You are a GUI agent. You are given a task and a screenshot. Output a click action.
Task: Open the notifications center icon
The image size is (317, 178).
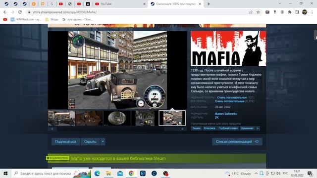pyautogui.click(x=310, y=174)
